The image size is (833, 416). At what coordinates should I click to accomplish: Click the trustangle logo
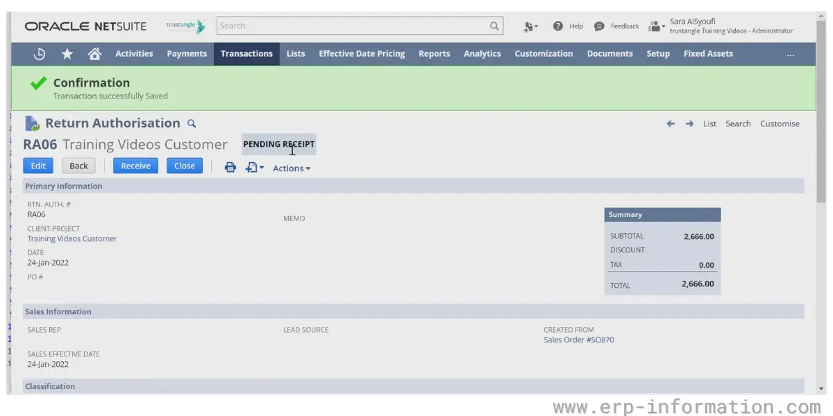(185, 26)
